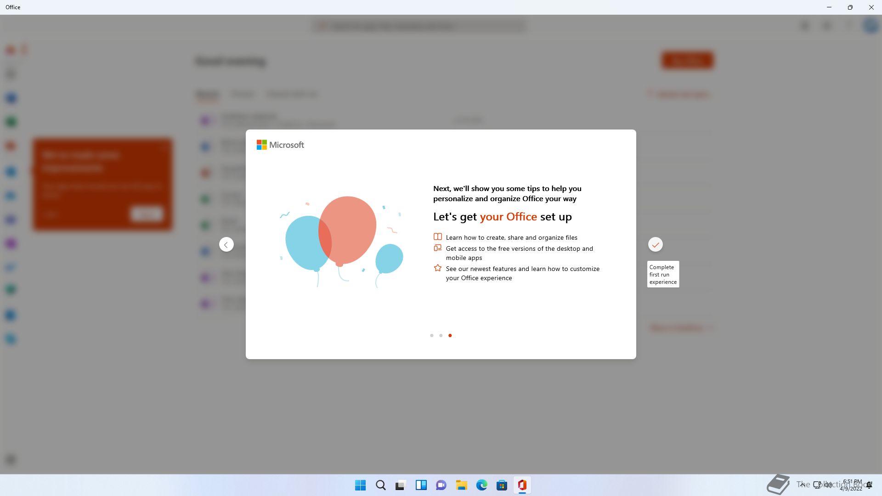Open Microsoft Store from the taskbar
Image resolution: width=882 pixels, height=496 pixels.
click(502, 485)
